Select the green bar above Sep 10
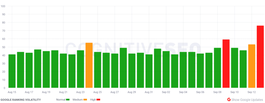The width and height of the screenshot is (265, 103). click(234, 68)
